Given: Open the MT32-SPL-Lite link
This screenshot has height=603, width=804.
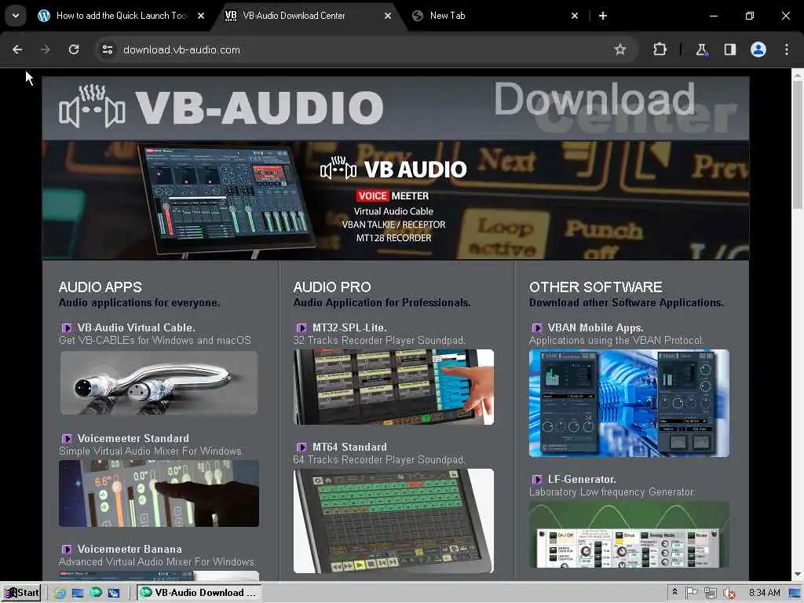Looking at the screenshot, I should [x=349, y=327].
